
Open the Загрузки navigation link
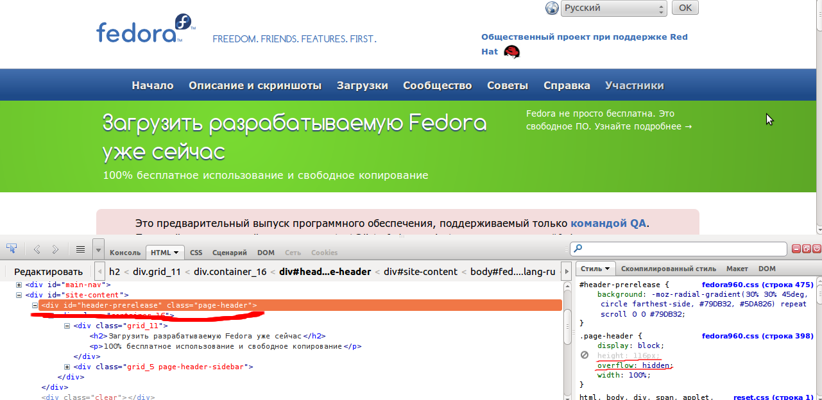(363, 85)
